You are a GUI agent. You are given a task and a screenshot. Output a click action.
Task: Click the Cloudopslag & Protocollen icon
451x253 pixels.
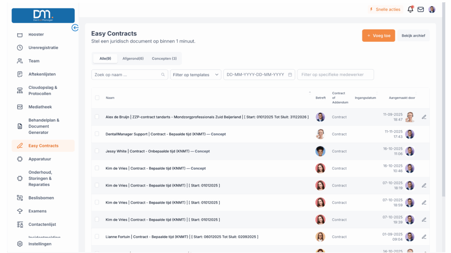click(x=20, y=91)
